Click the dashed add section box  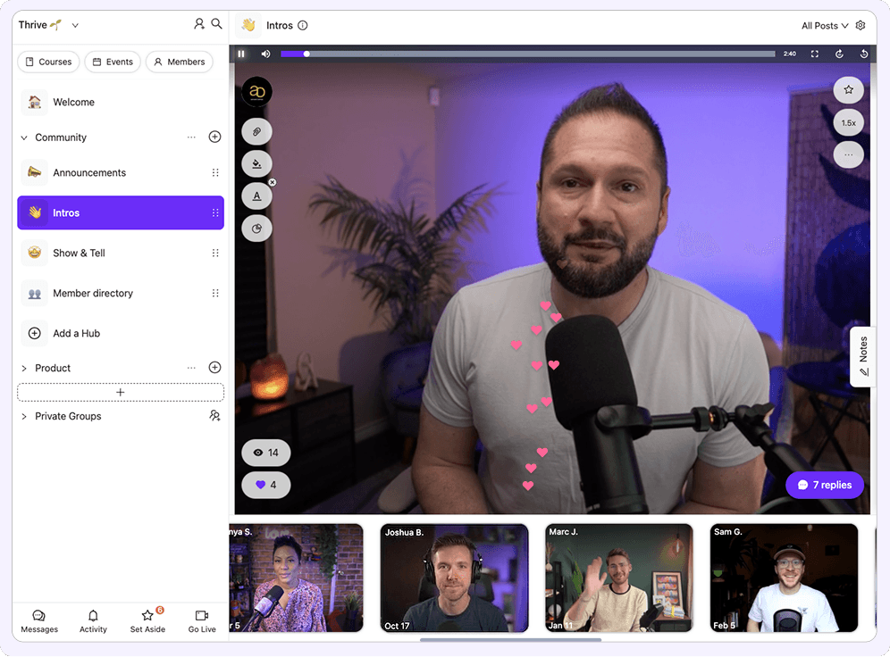coord(121,392)
